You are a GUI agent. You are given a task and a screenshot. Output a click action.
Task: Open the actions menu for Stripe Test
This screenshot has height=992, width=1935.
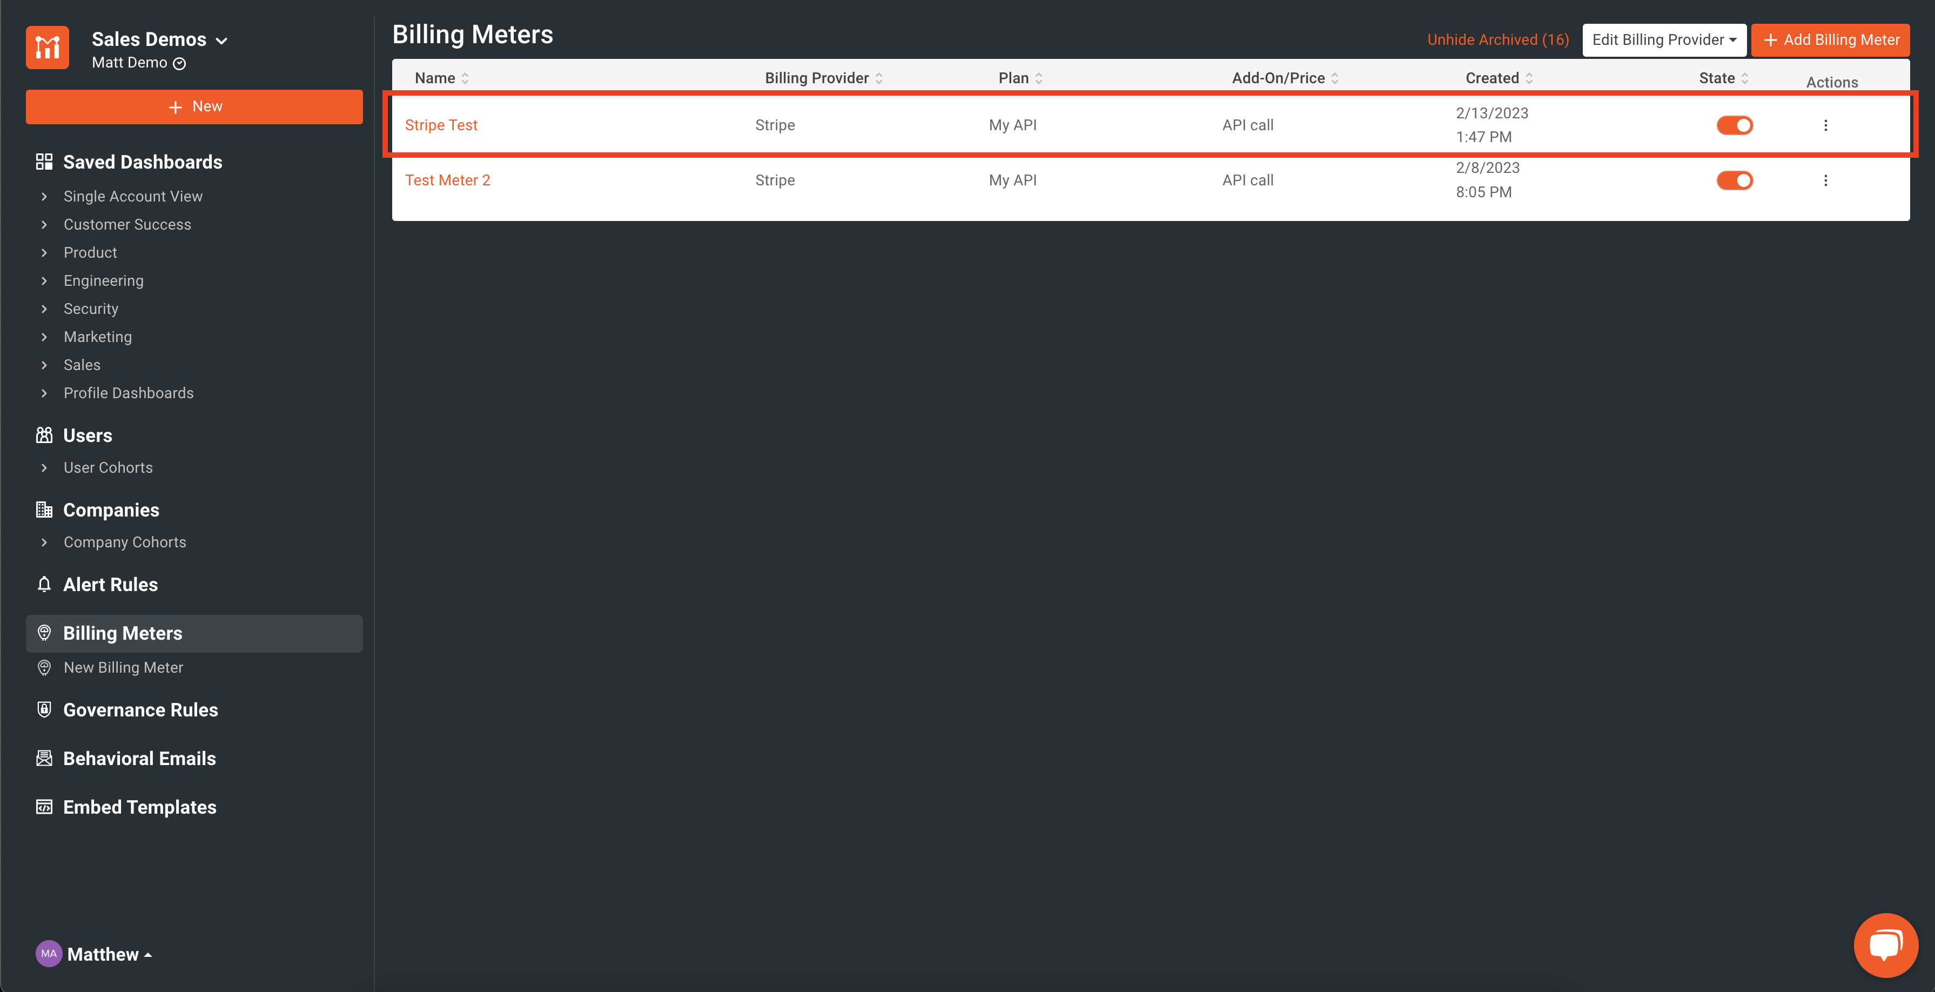(x=1826, y=125)
